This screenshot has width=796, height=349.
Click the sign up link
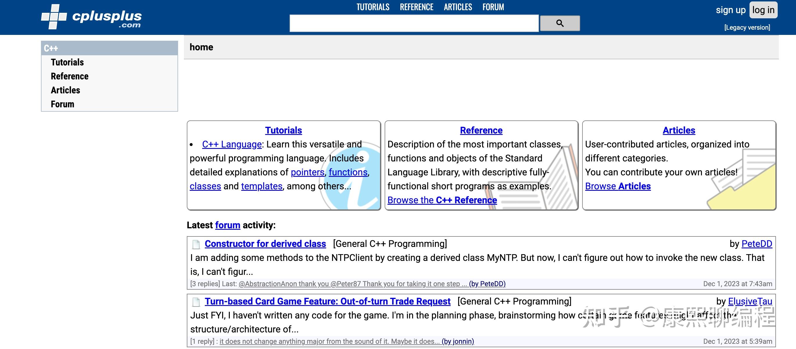pyautogui.click(x=731, y=10)
